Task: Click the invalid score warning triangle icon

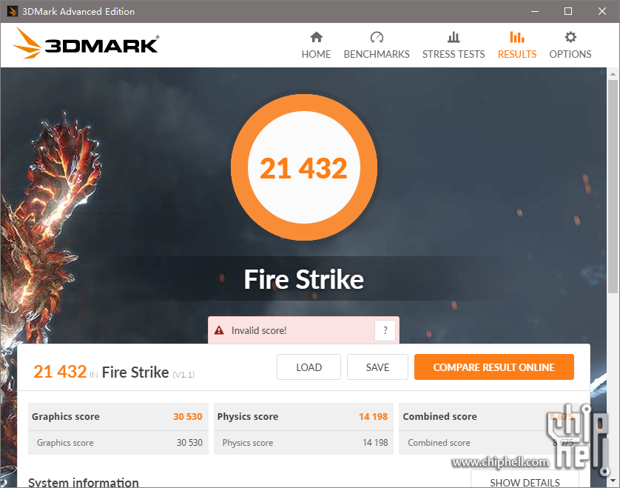Action: tap(219, 330)
